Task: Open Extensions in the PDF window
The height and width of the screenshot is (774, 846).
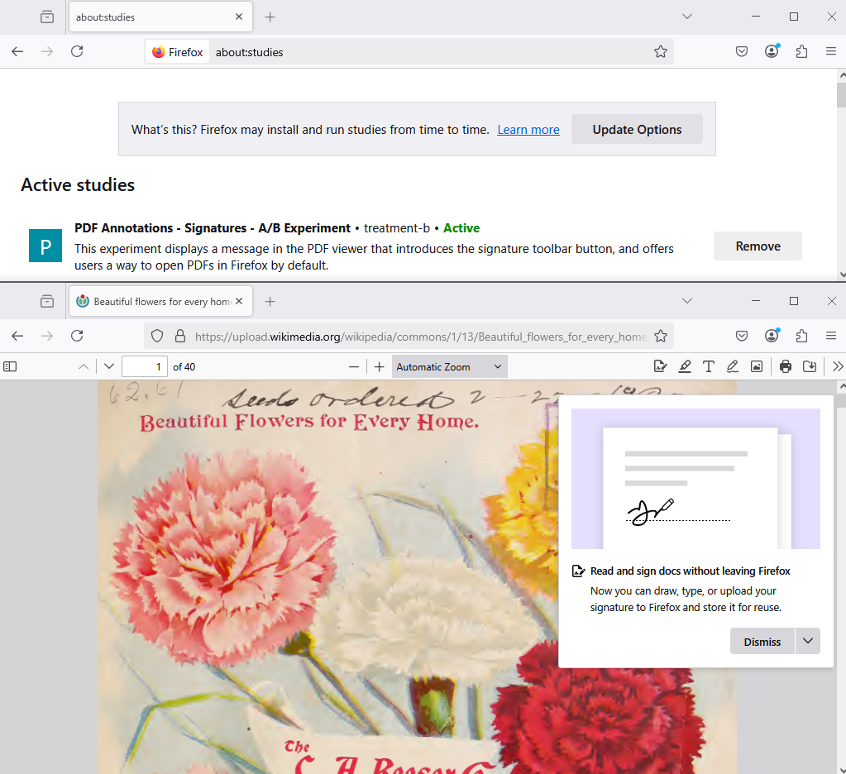Action: (x=802, y=336)
